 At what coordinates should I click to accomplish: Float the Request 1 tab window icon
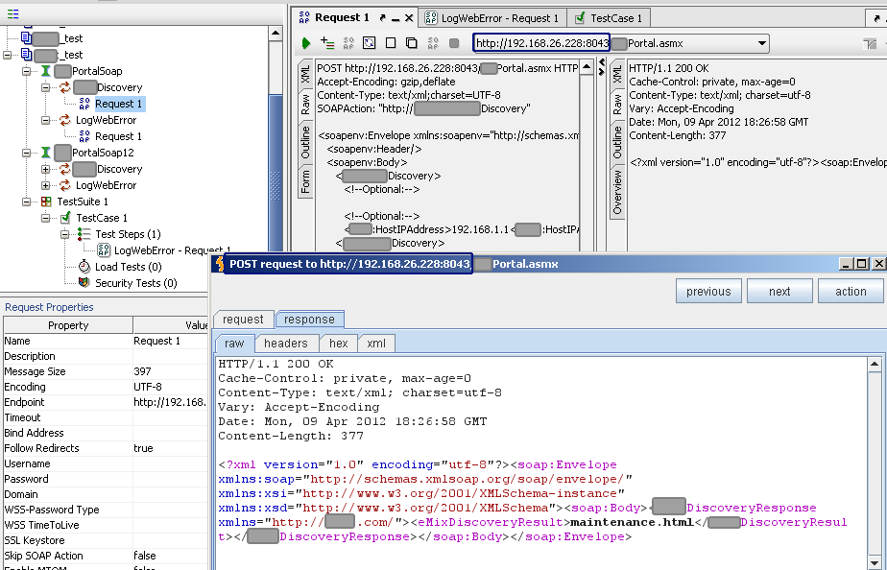[x=382, y=18]
